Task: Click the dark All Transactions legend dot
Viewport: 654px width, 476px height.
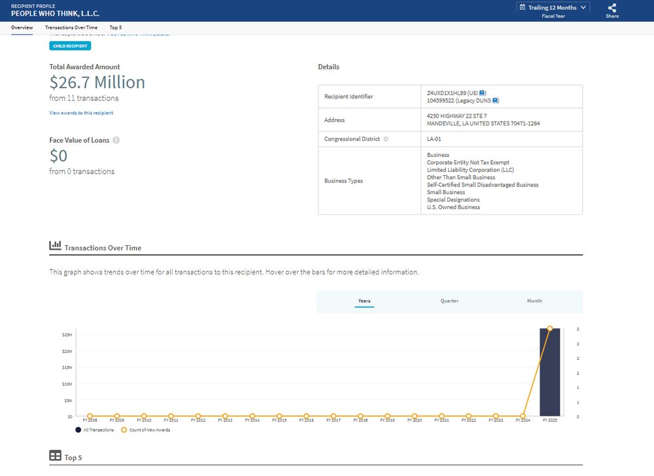Action: point(78,430)
